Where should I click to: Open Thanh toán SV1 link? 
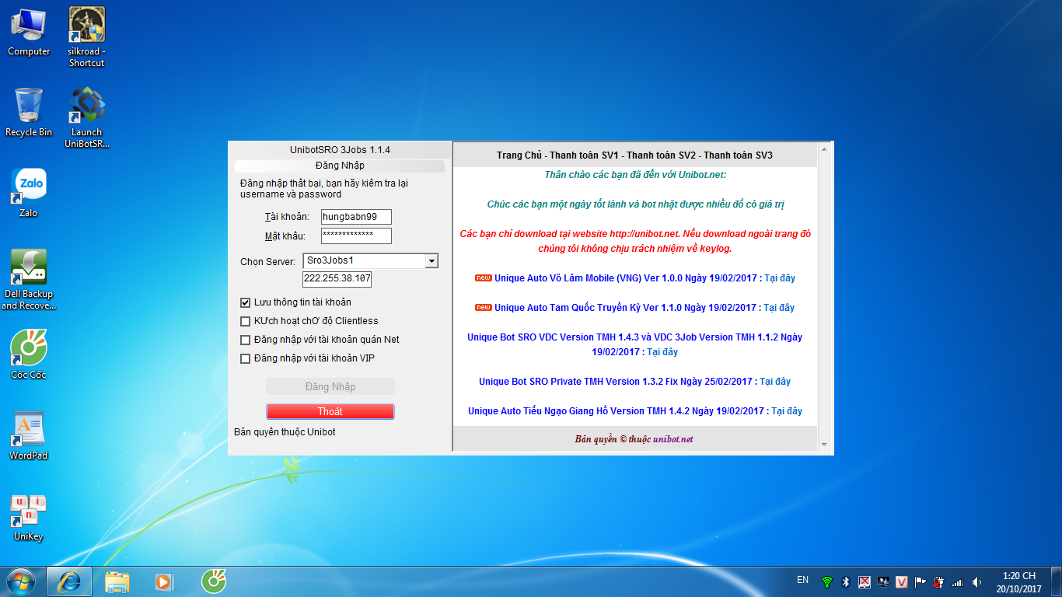point(582,155)
